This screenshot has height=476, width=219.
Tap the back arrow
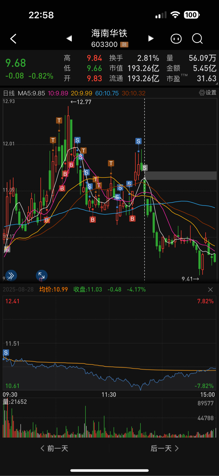tap(13, 39)
